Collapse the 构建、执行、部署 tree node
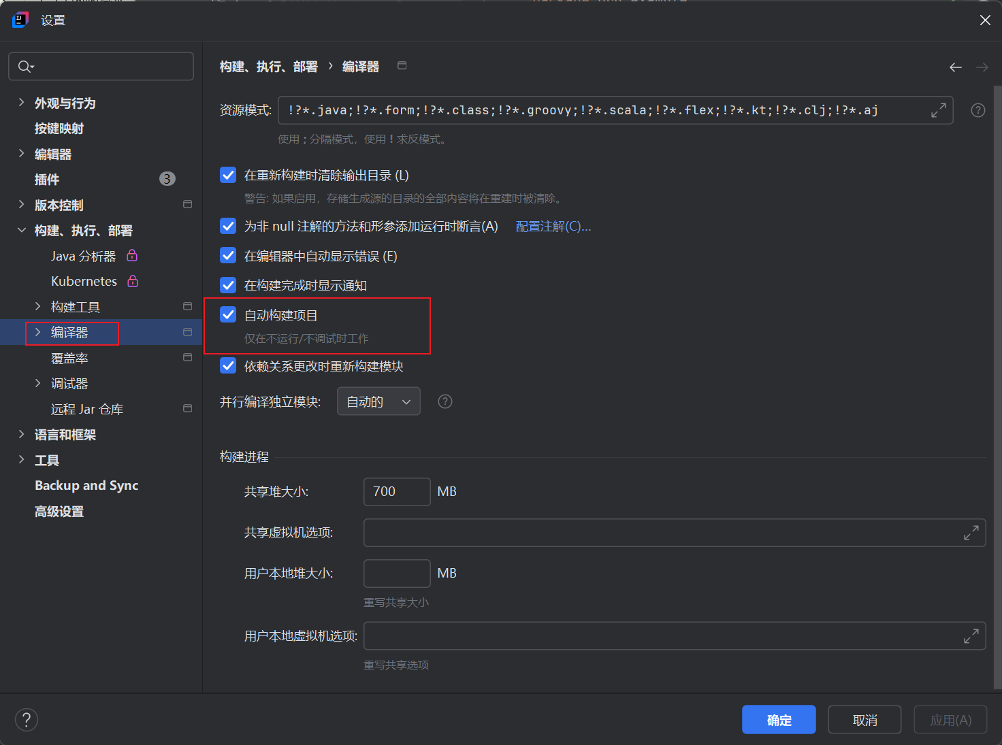 [21, 231]
